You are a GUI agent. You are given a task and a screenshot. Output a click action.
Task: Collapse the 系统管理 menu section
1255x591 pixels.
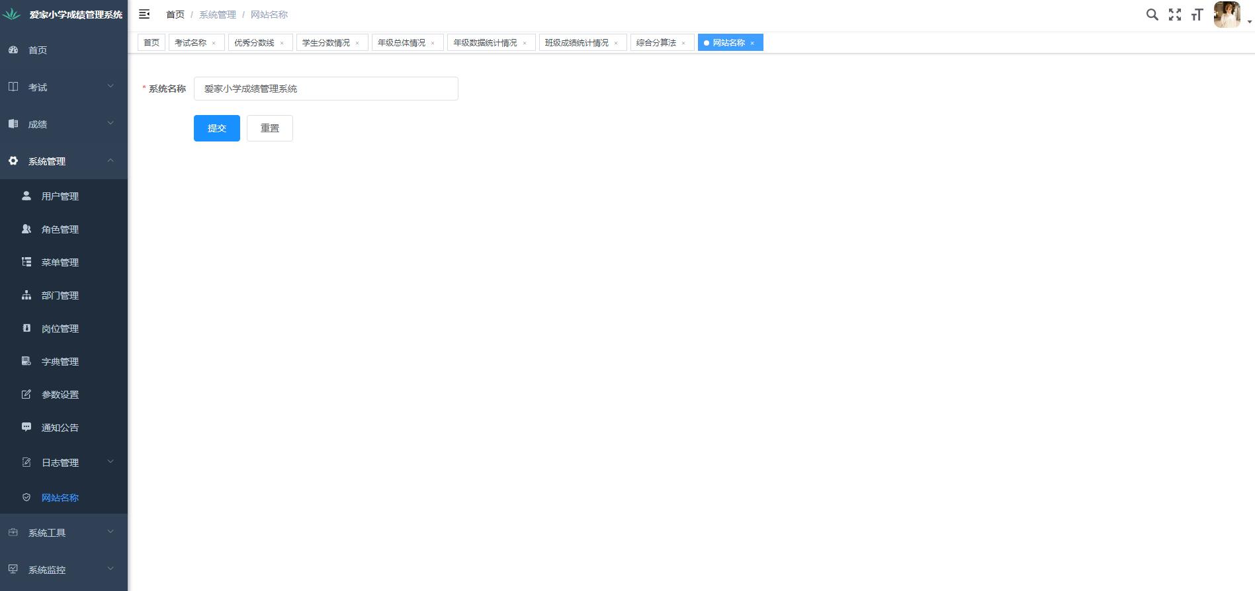(x=64, y=161)
